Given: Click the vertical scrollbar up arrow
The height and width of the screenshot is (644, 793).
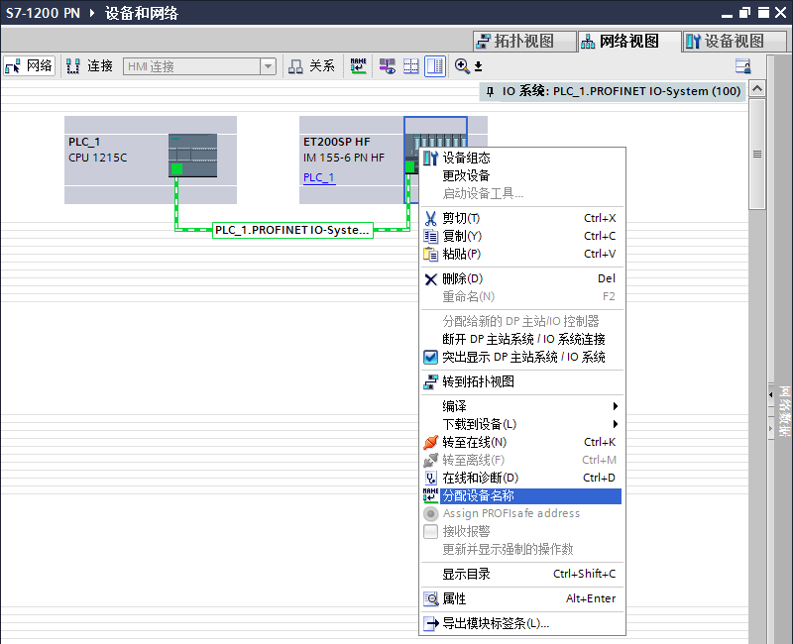Looking at the screenshot, I should (757, 89).
